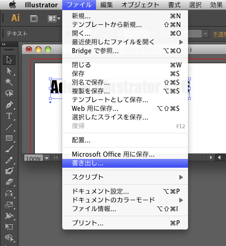Click the 不透明 link in control bar
The image size is (226, 246).
click(219, 34)
